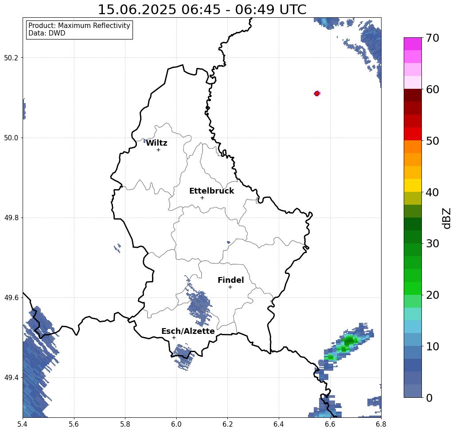456x432 pixels.
Task: Click the bright green colorbar band at 20
Action: 413,289
